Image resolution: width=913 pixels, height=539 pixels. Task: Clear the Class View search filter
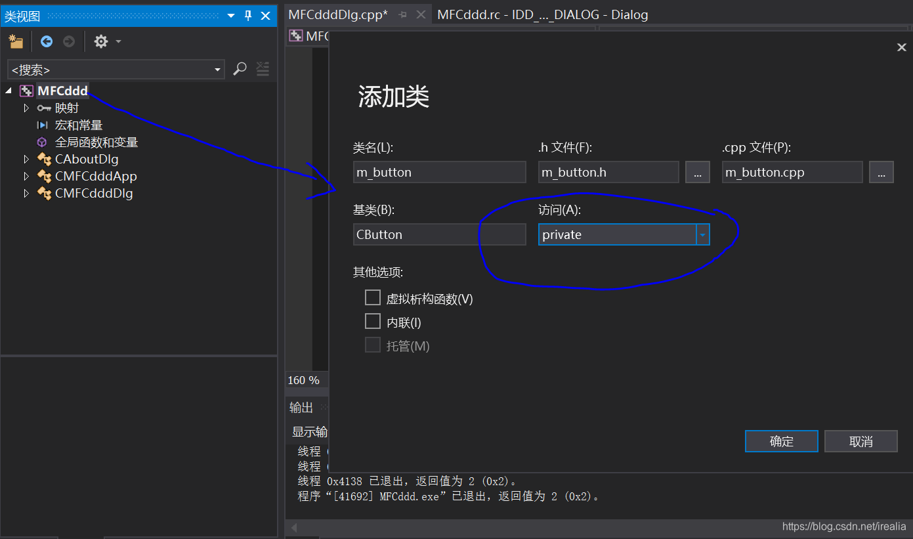(263, 68)
